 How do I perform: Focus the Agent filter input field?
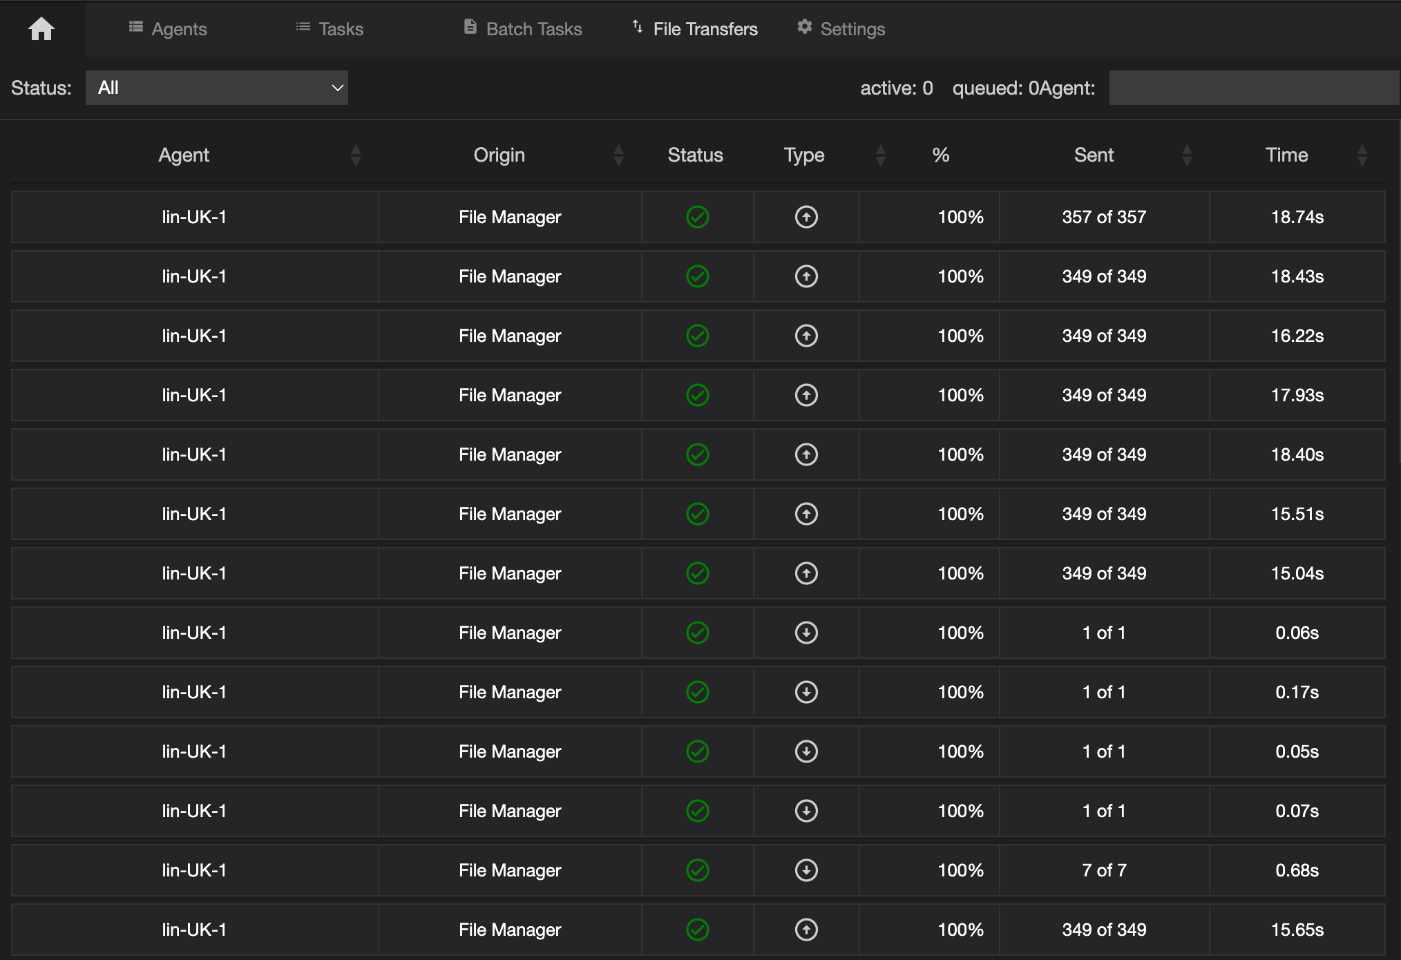tap(1254, 88)
